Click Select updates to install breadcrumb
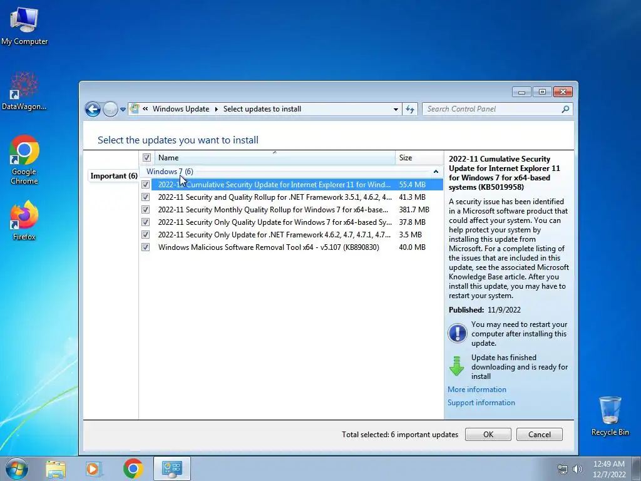The width and height of the screenshot is (641, 481). (262, 109)
